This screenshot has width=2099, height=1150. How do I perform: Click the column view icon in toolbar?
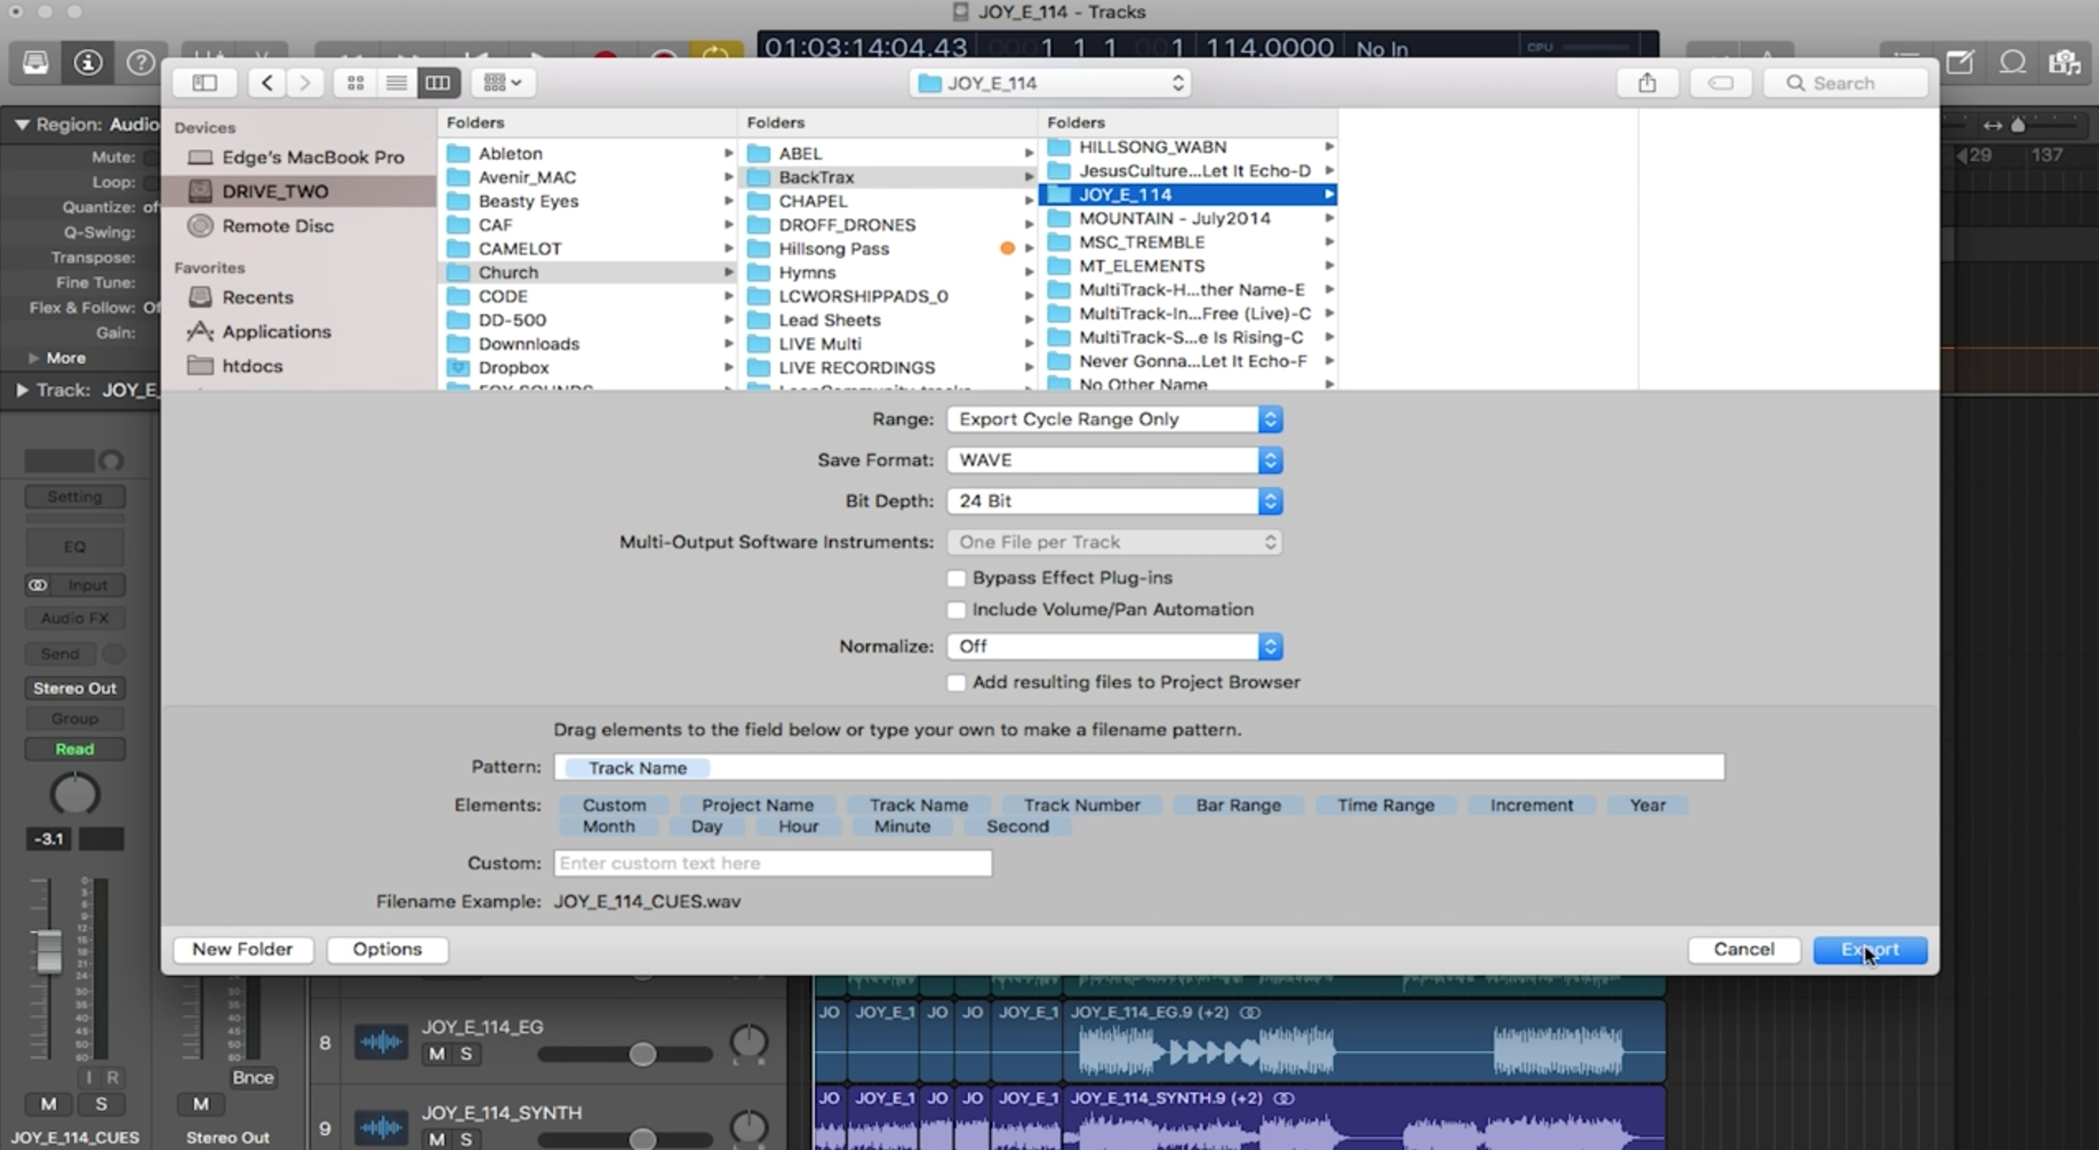(438, 82)
